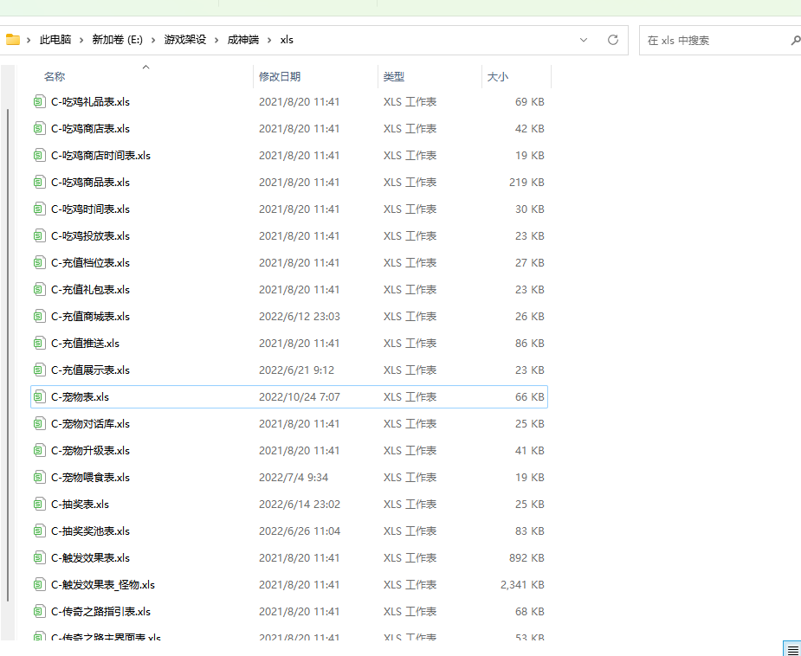Click size 219 KB cell
The width and height of the screenshot is (801, 656).
(x=526, y=182)
